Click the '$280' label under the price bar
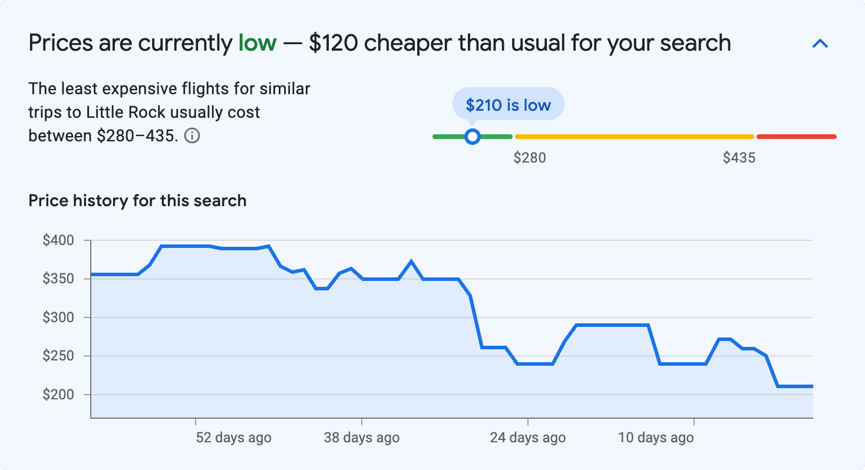865x470 pixels. coord(530,157)
